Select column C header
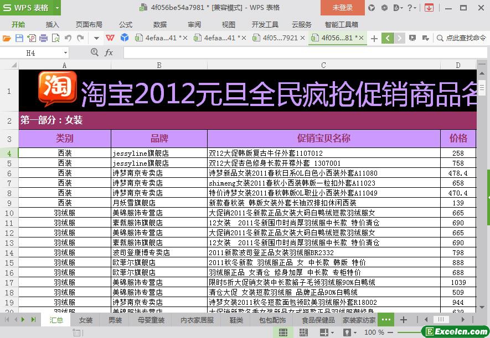The image size is (490, 338). pos(324,65)
